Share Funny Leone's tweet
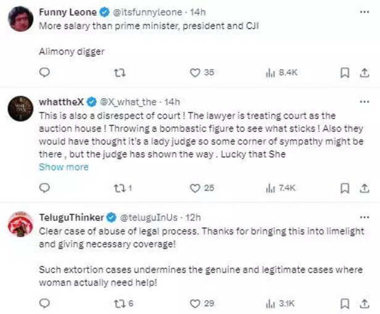 click(364, 72)
